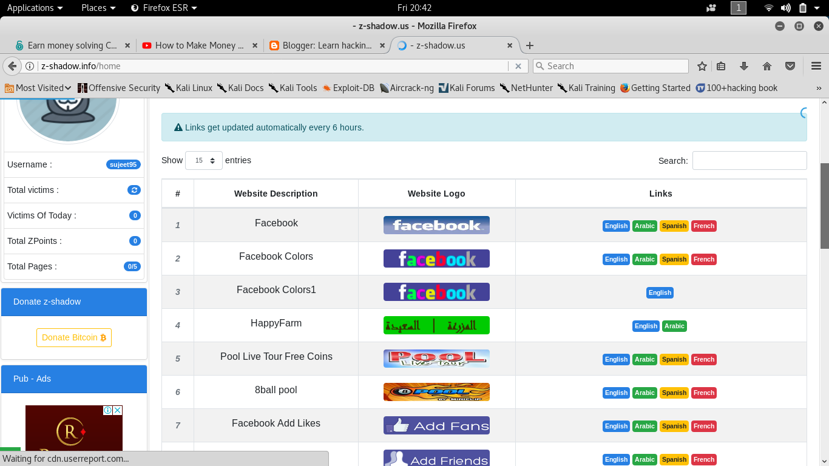Open the site information icon in the address bar
The height and width of the screenshot is (466, 829).
pyautogui.click(x=29, y=66)
